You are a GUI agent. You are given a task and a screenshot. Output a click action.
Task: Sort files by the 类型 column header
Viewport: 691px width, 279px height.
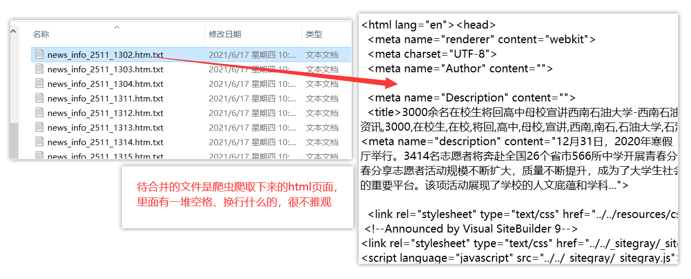click(314, 34)
